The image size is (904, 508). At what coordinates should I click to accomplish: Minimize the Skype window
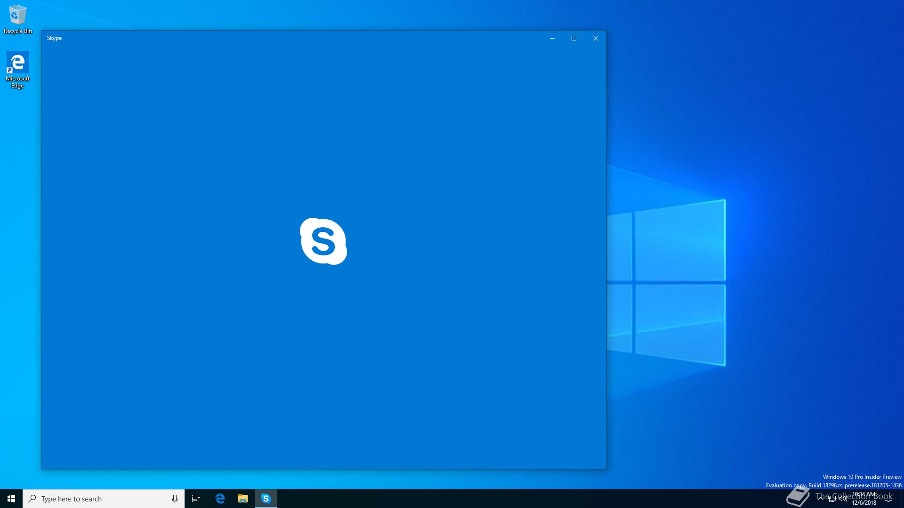click(552, 38)
